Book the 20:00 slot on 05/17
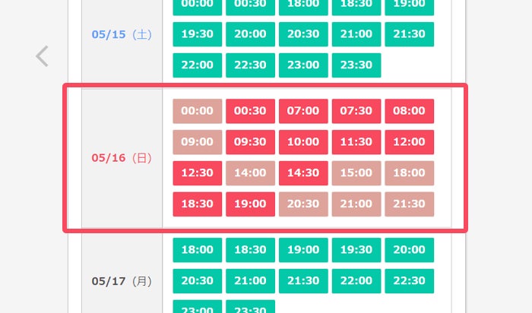The width and height of the screenshot is (532, 313). [409, 250]
